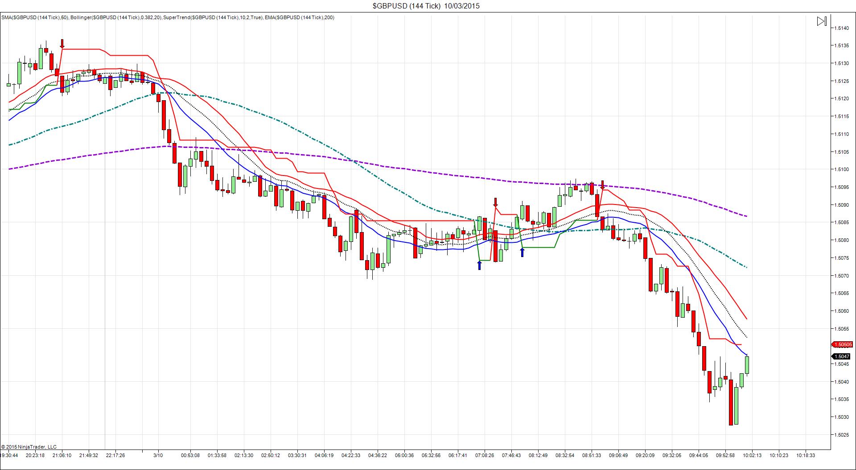
Task: Click the Bollinger indicator label
Action: click(116, 17)
